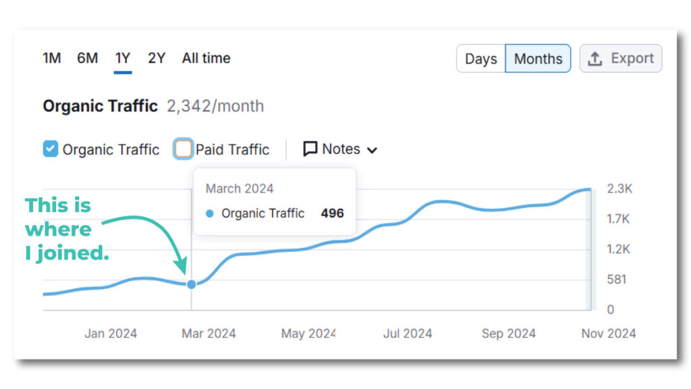This screenshot has height=389, width=691.
Task: Open the 2Y time range
Action: [156, 58]
